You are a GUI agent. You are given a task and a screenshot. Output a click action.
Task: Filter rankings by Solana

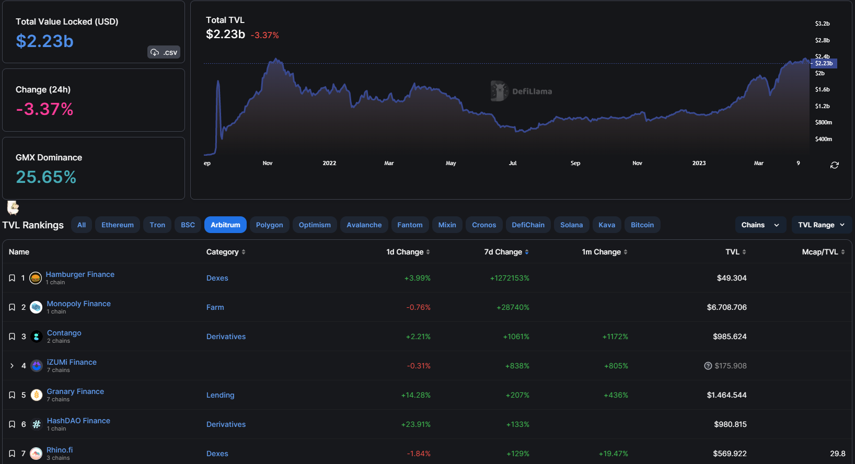click(x=572, y=225)
